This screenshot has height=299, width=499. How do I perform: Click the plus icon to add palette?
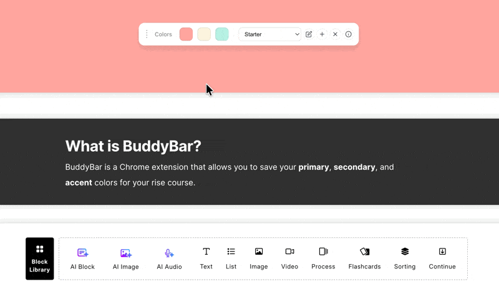(322, 34)
